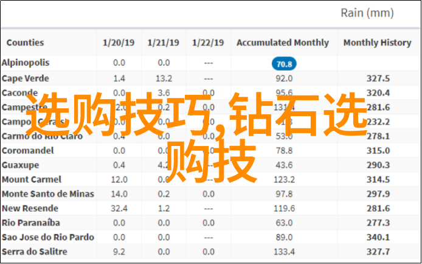
Task: Click Campestre's 281.6 monthly history value
Action: pos(378,107)
